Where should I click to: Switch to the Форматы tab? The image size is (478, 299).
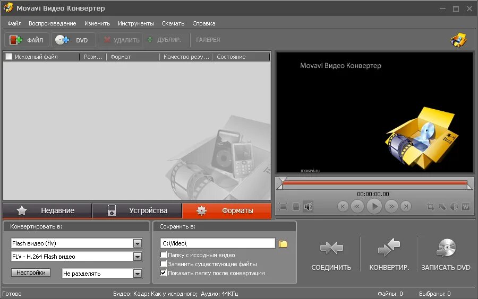pos(226,210)
